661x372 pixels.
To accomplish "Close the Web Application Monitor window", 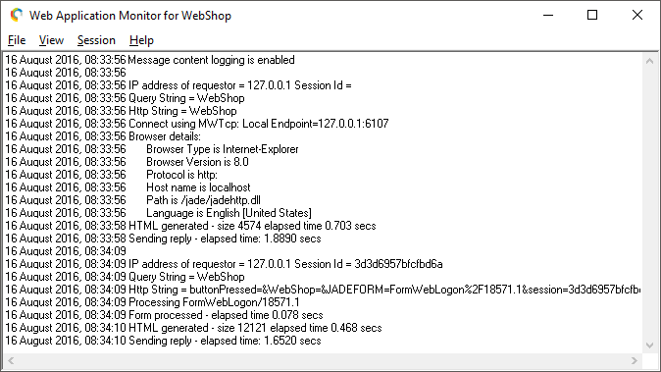I will 637,15.
